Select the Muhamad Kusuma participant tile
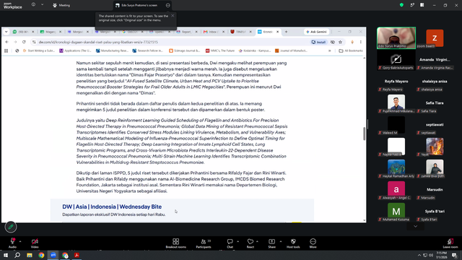Screen dimensions: 462x260 (396, 212)
